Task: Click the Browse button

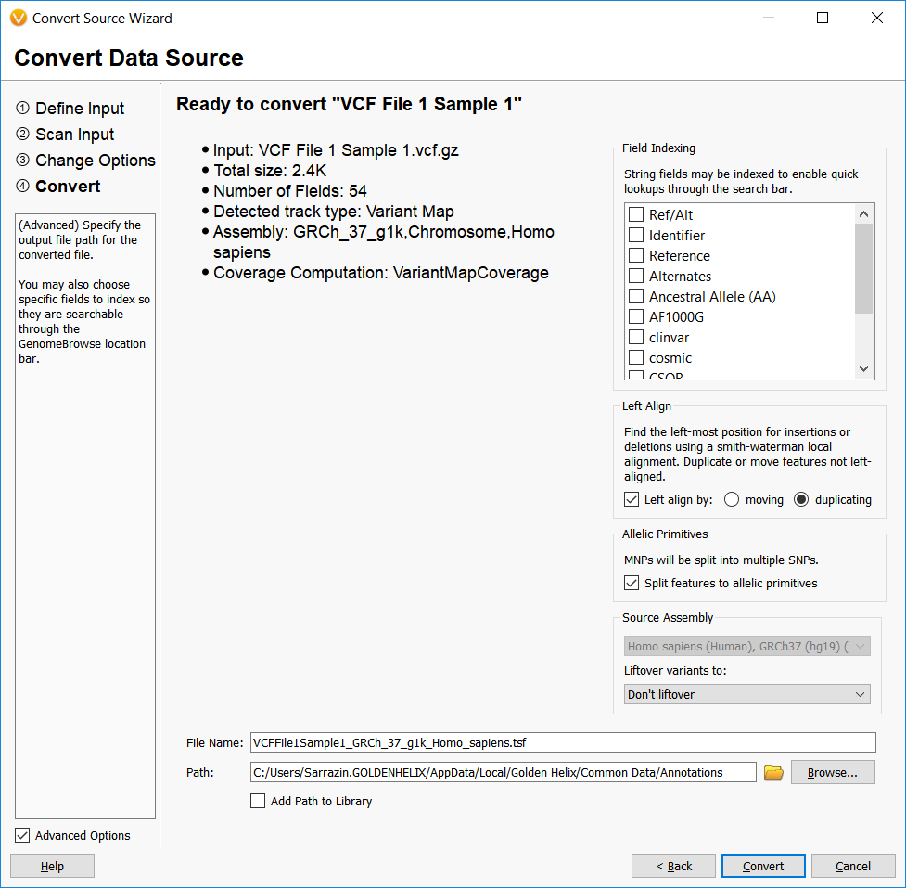Action: 832,771
